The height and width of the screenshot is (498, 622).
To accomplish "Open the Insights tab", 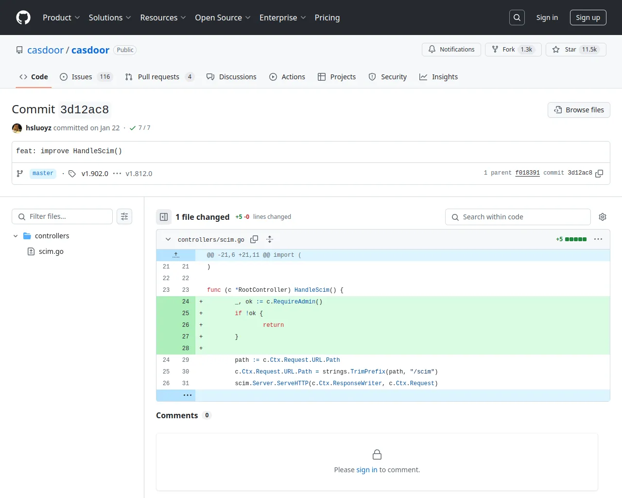I will point(439,77).
